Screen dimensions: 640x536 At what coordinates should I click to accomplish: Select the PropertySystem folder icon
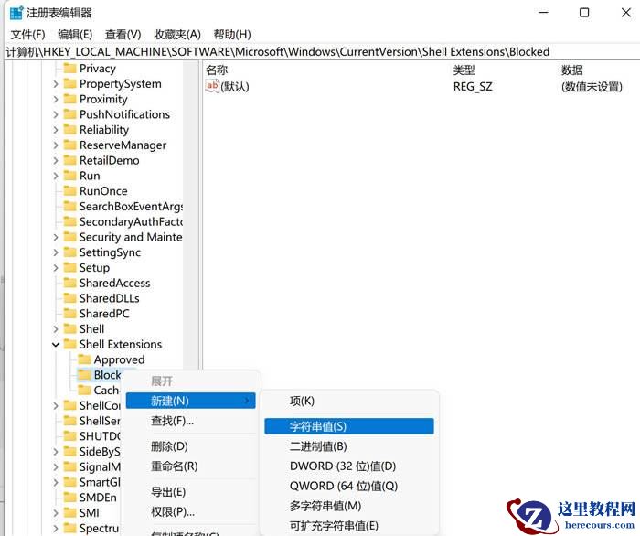coord(70,83)
